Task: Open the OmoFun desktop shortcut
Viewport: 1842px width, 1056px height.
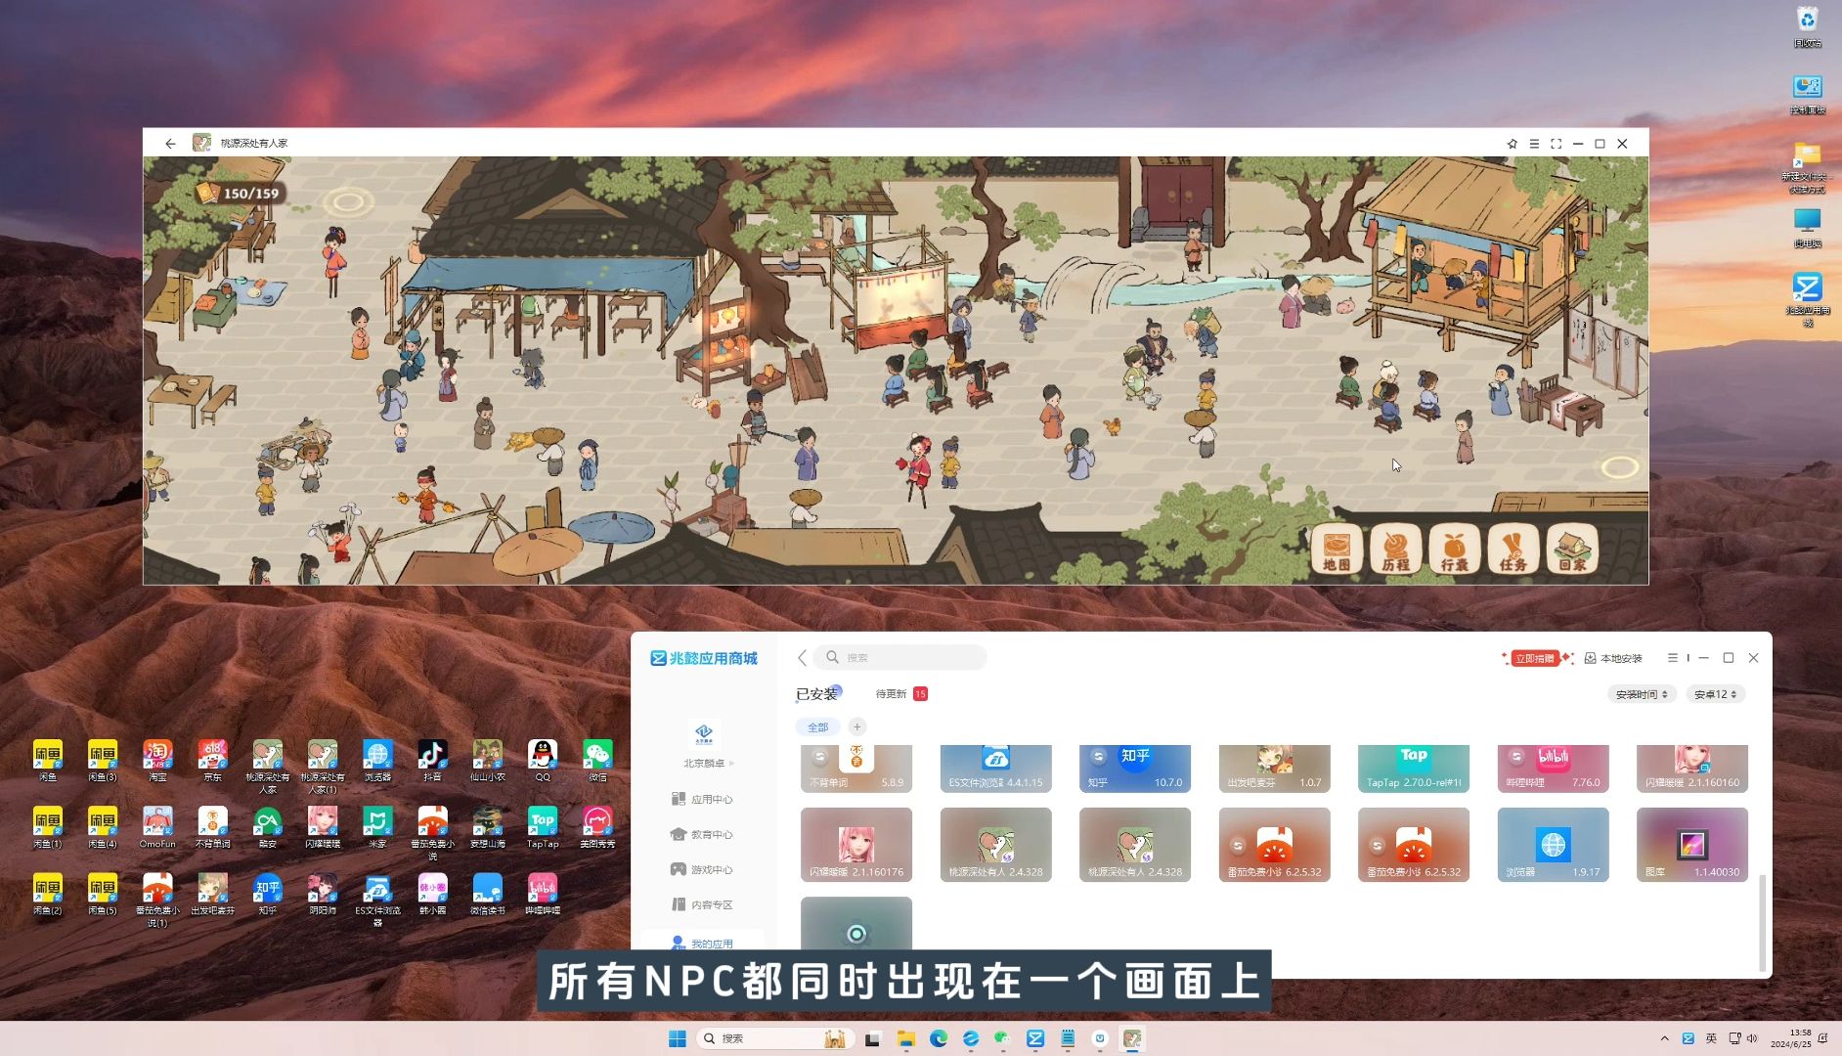Action: (x=157, y=827)
